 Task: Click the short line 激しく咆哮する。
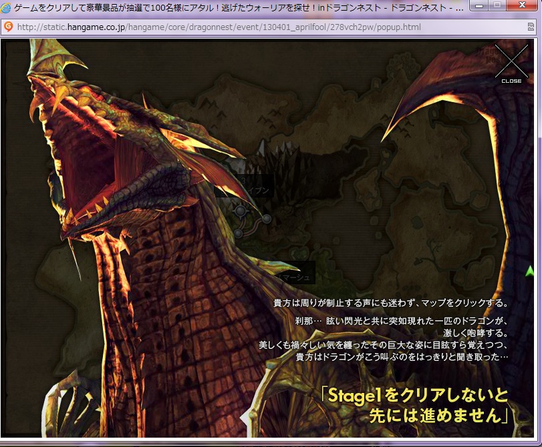point(476,333)
